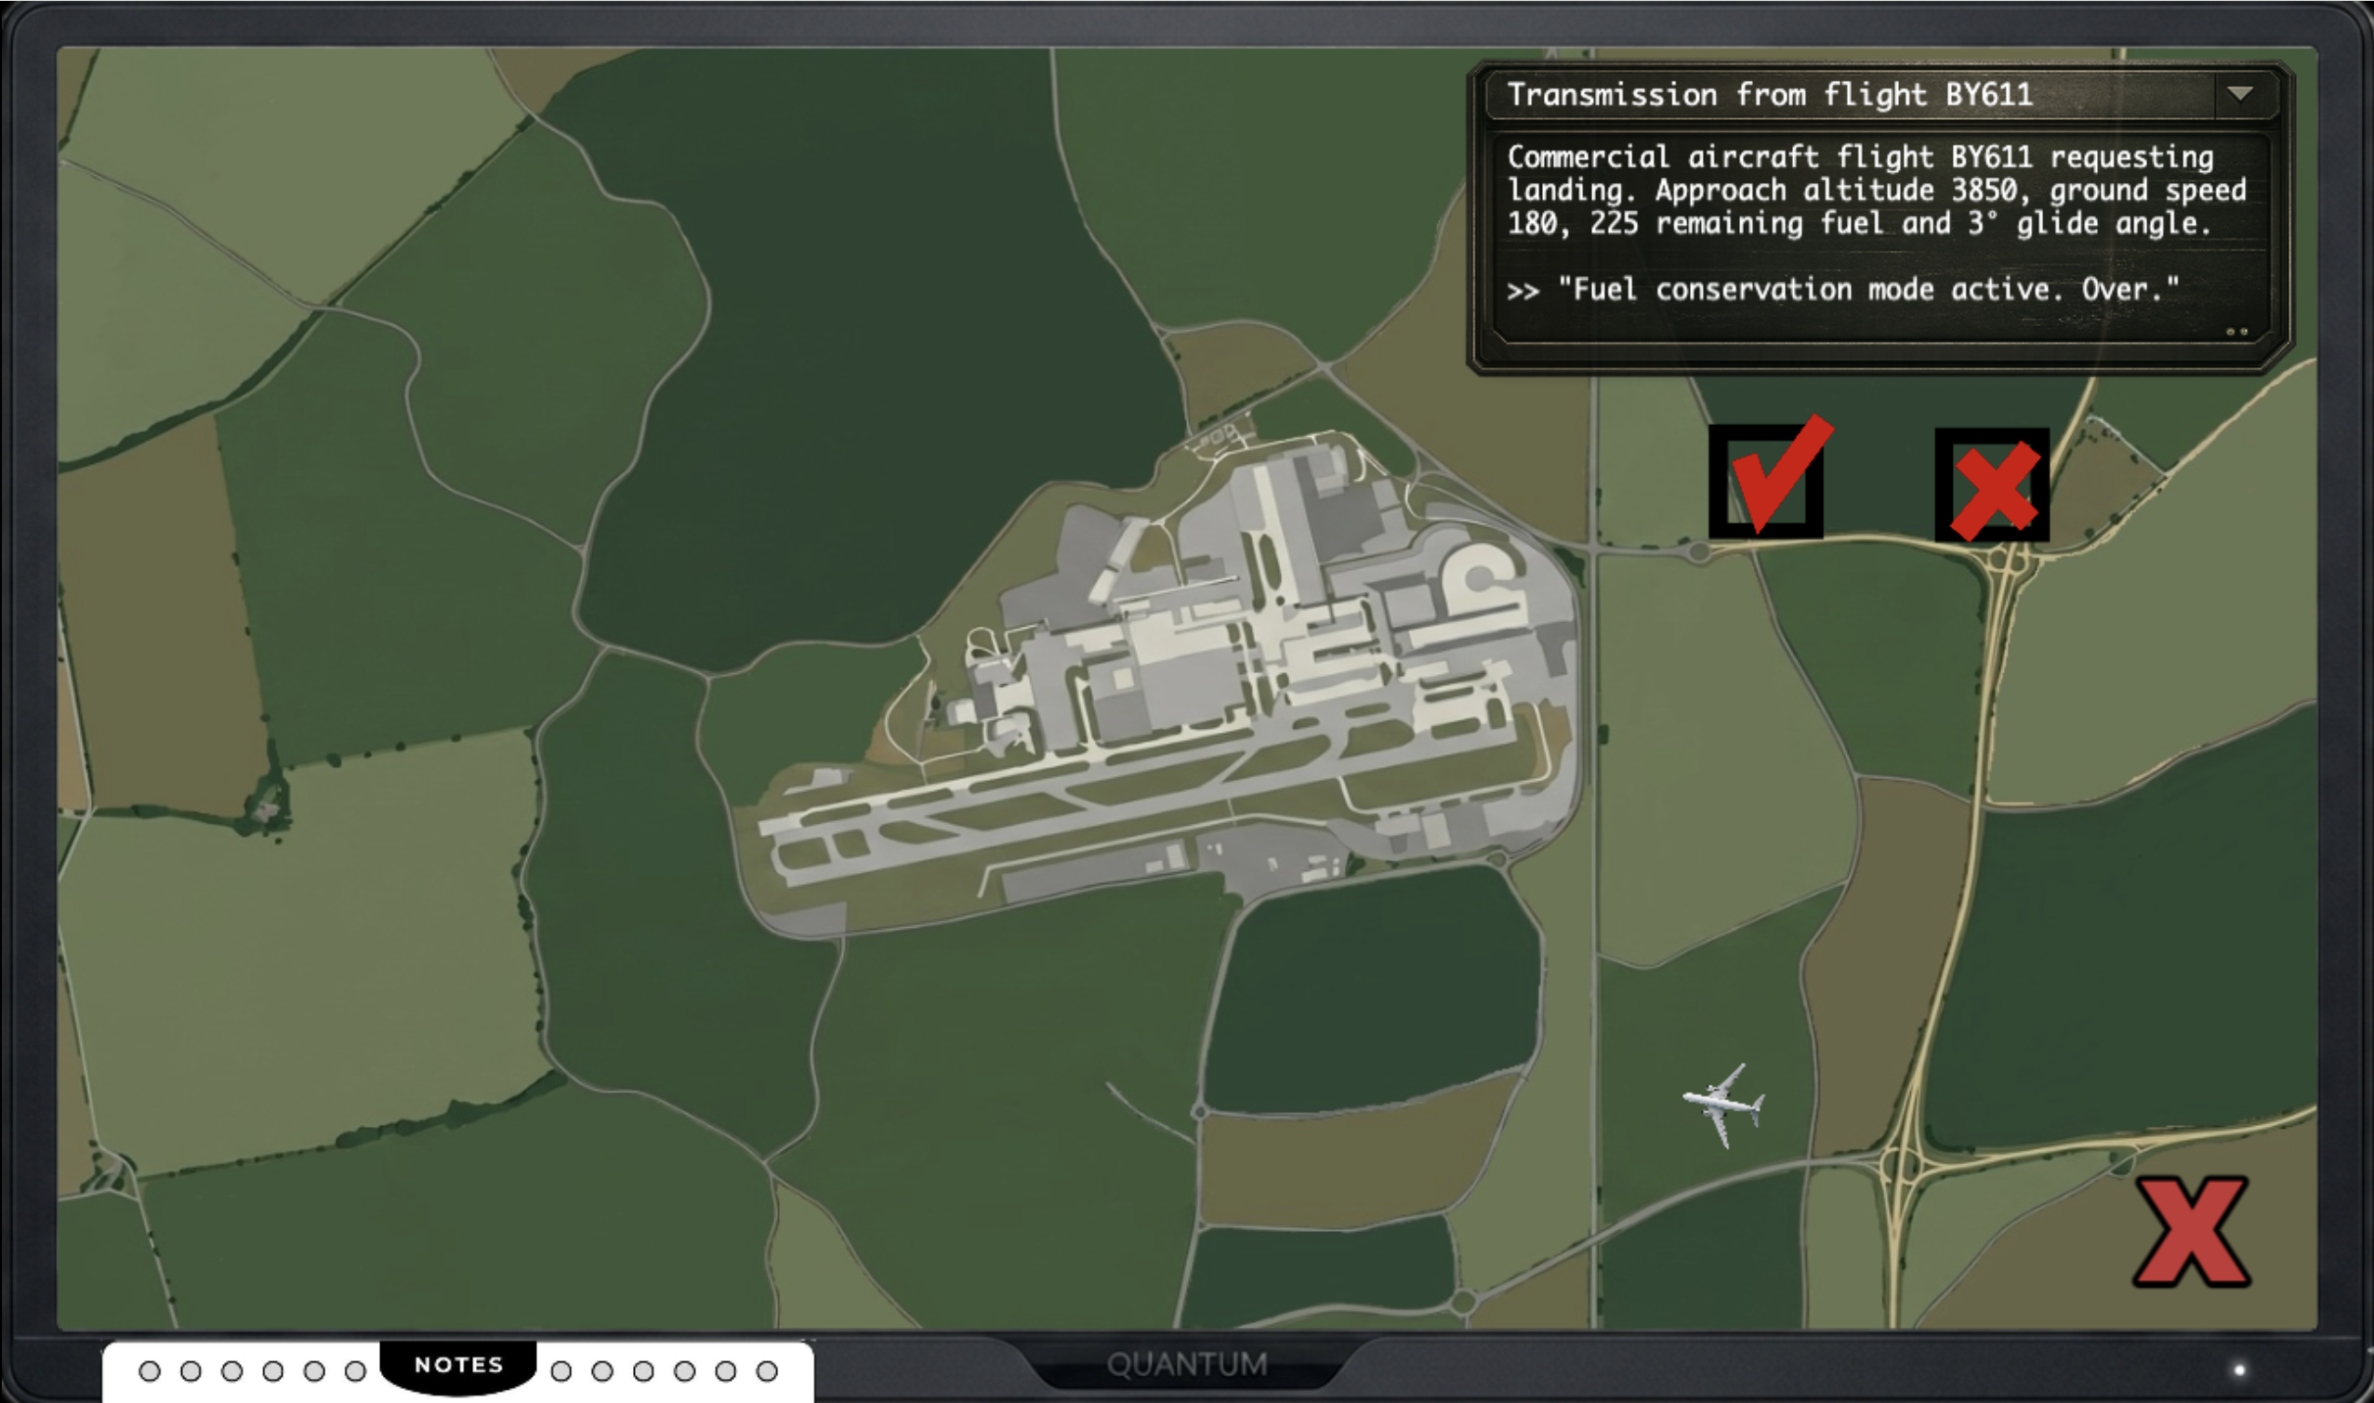Select the first circle left of NOTES

coord(150,1370)
